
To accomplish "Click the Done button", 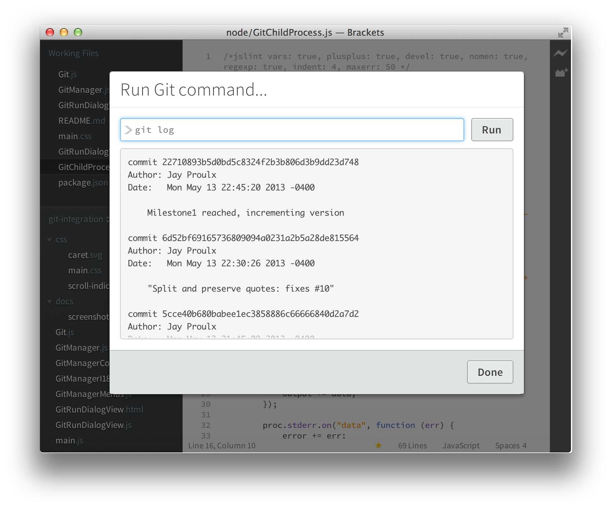I will (x=490, y=372).
